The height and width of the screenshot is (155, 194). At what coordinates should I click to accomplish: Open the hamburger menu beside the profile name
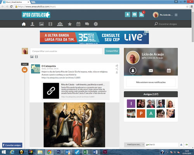point(176,15)
